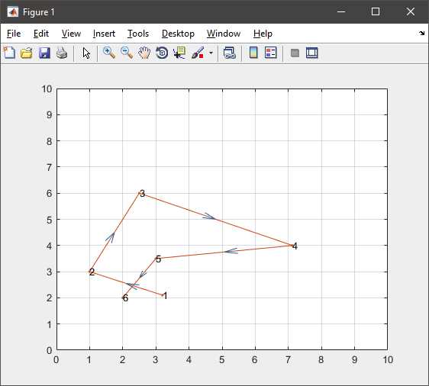The image size is (429, 386).
Task: Click the y-axis tick label 7
Action: (x=49, y=167)
